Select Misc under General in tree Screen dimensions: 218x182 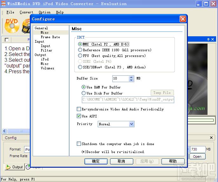[45, 32]
